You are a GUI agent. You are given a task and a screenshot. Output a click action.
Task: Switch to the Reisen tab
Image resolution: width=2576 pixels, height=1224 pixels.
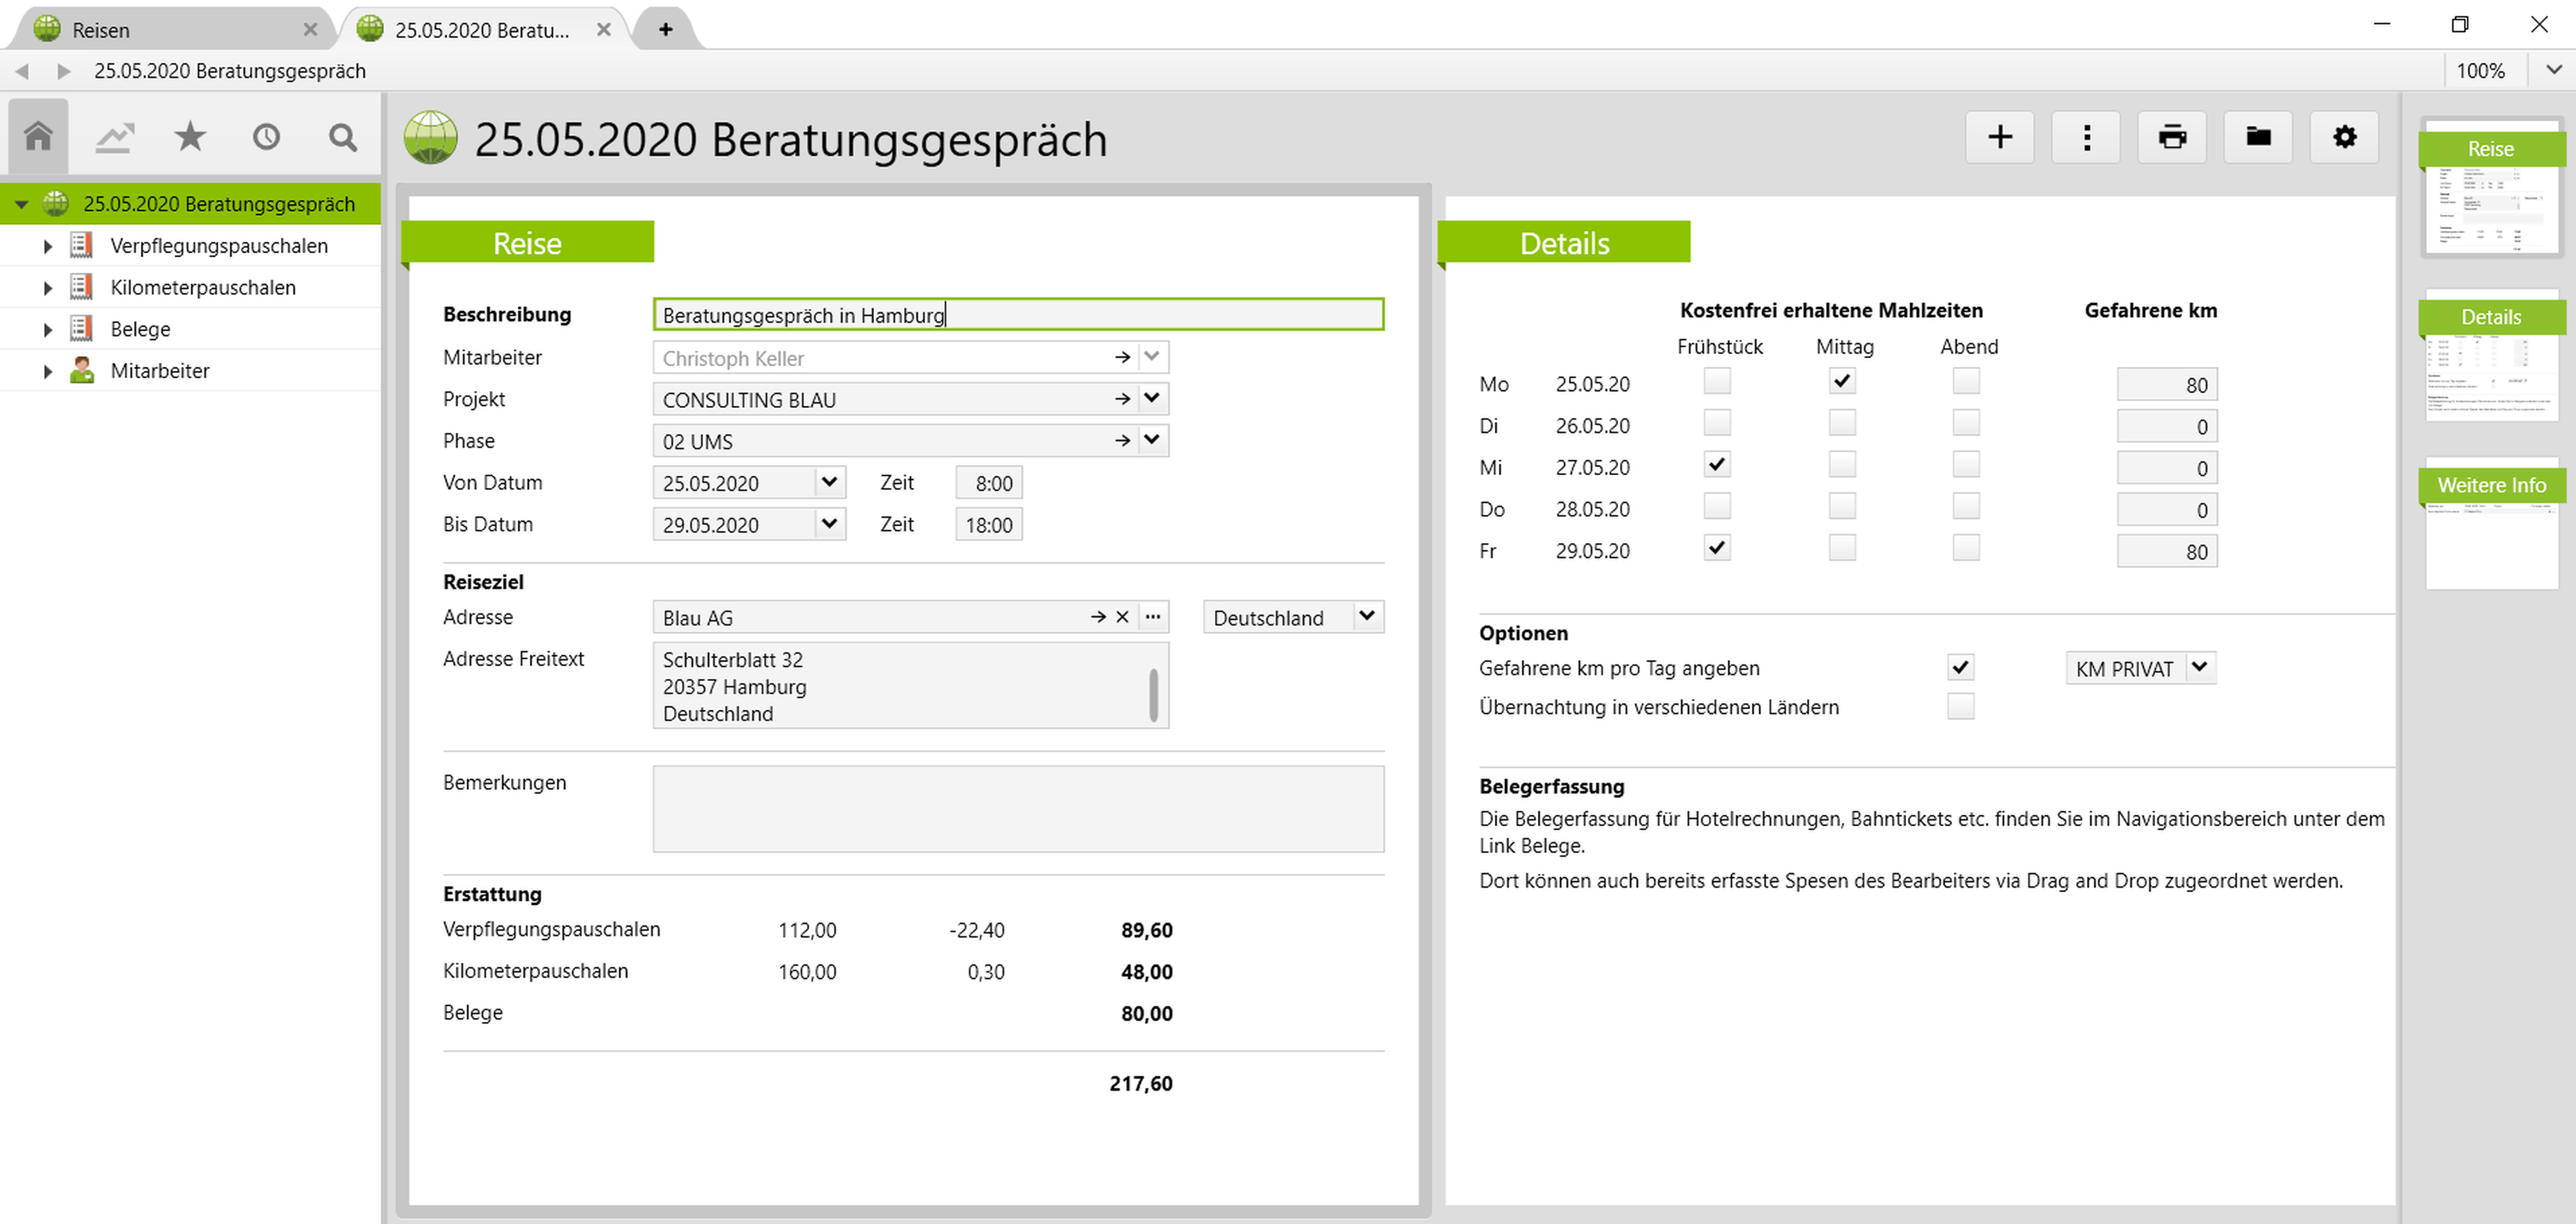coord(100,30)
